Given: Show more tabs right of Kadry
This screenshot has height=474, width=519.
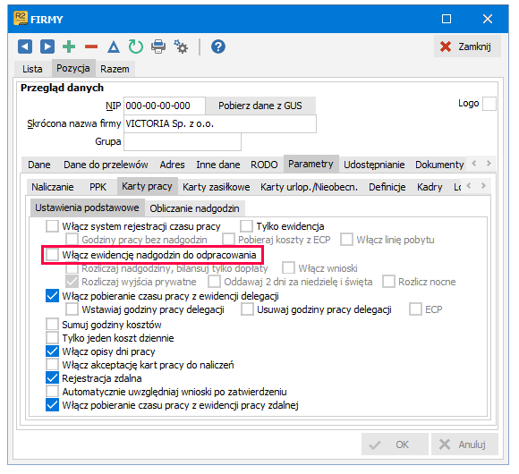Looking at the screenshot, I should (x=483, y=185).
